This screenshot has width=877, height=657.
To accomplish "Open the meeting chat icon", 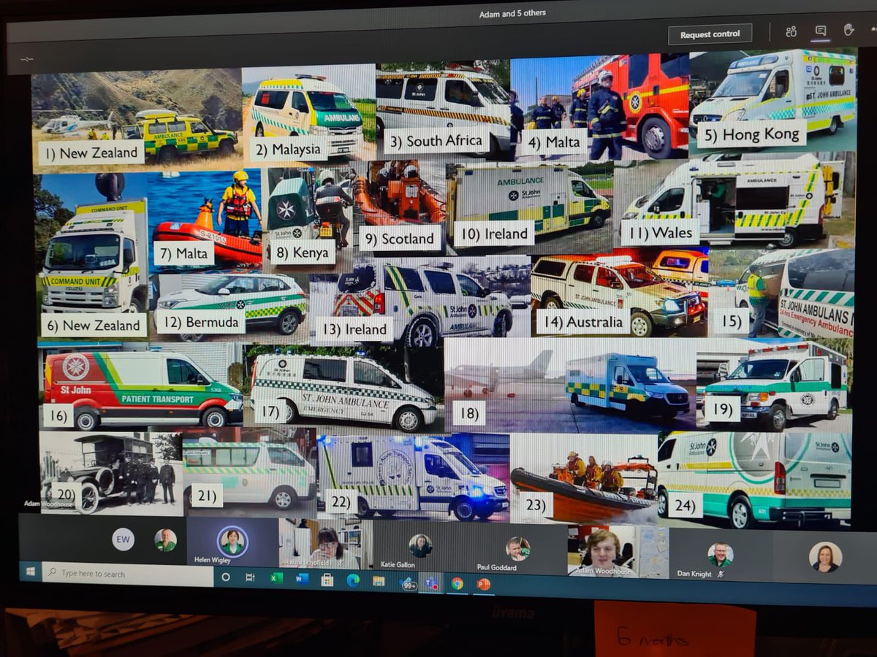I will [x=820, y=31].
